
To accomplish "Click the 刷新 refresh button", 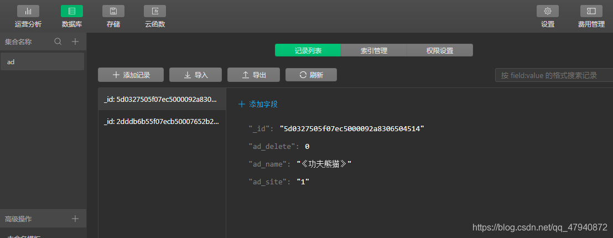I will (x=311, y=75).
